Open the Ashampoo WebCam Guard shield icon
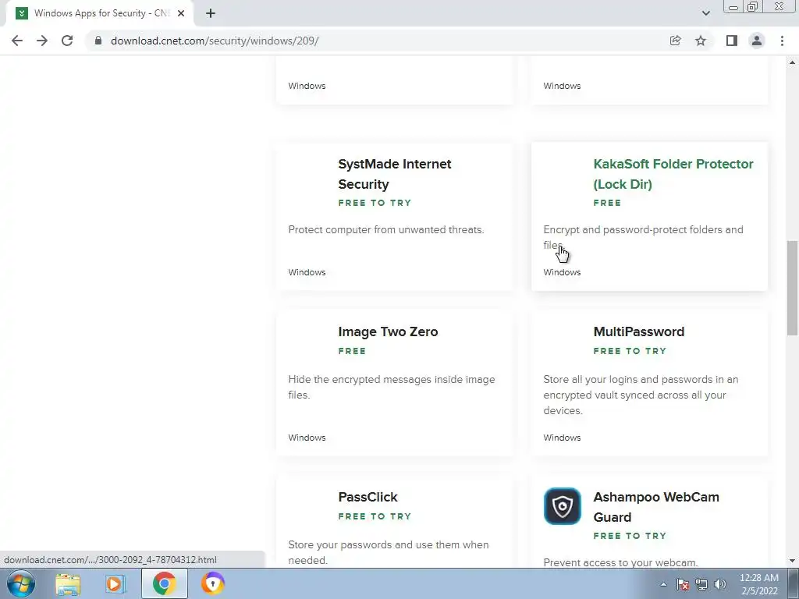The image size is (799, 599). 562,506
